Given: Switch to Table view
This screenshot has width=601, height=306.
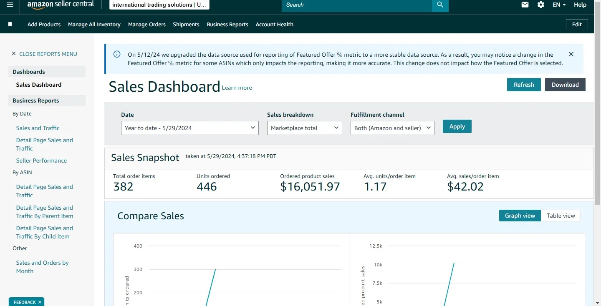Looking at the screenshot, I should [x=561, y=216].
